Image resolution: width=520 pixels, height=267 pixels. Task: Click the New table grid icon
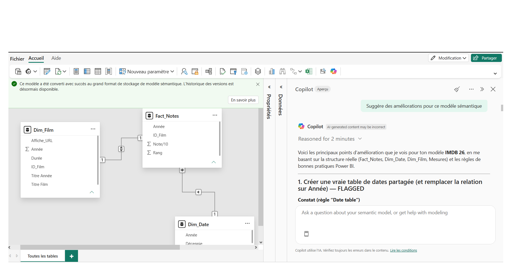98,71
